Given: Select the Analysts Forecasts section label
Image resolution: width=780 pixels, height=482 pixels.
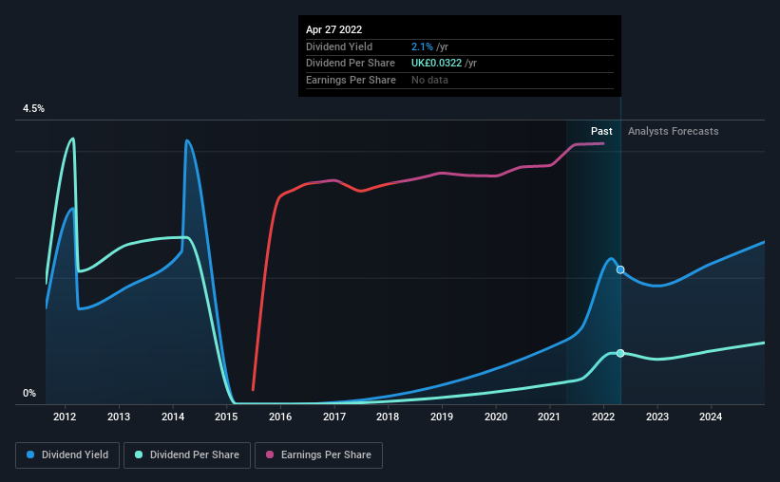Looking at the screenshot, I should click(673, 131).
